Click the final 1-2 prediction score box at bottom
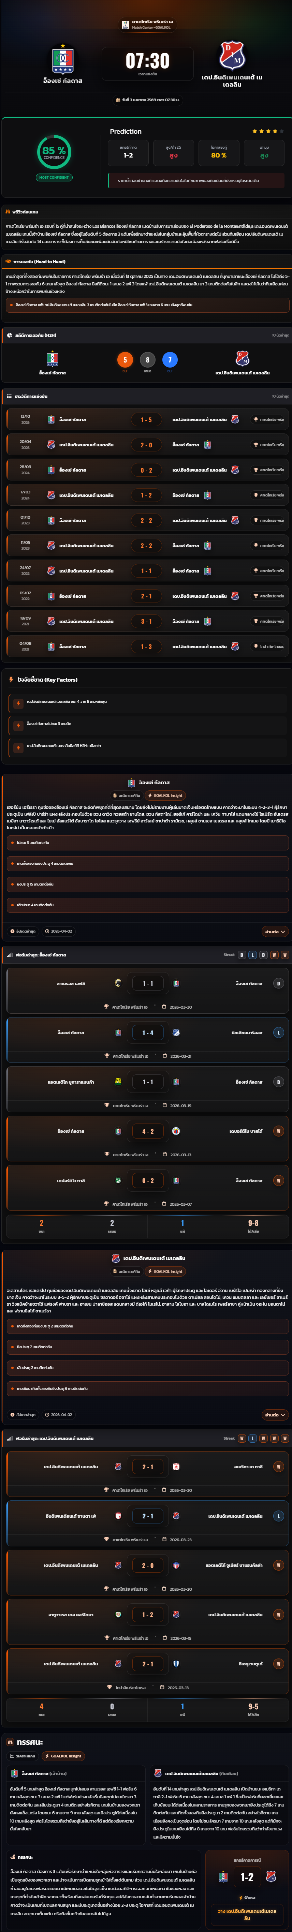The image size is (292, 1932). [247, 1876]
